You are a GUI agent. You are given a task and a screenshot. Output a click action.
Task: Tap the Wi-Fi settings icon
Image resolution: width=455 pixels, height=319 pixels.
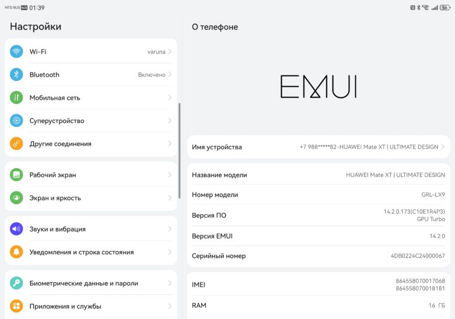tap(16, 52)
